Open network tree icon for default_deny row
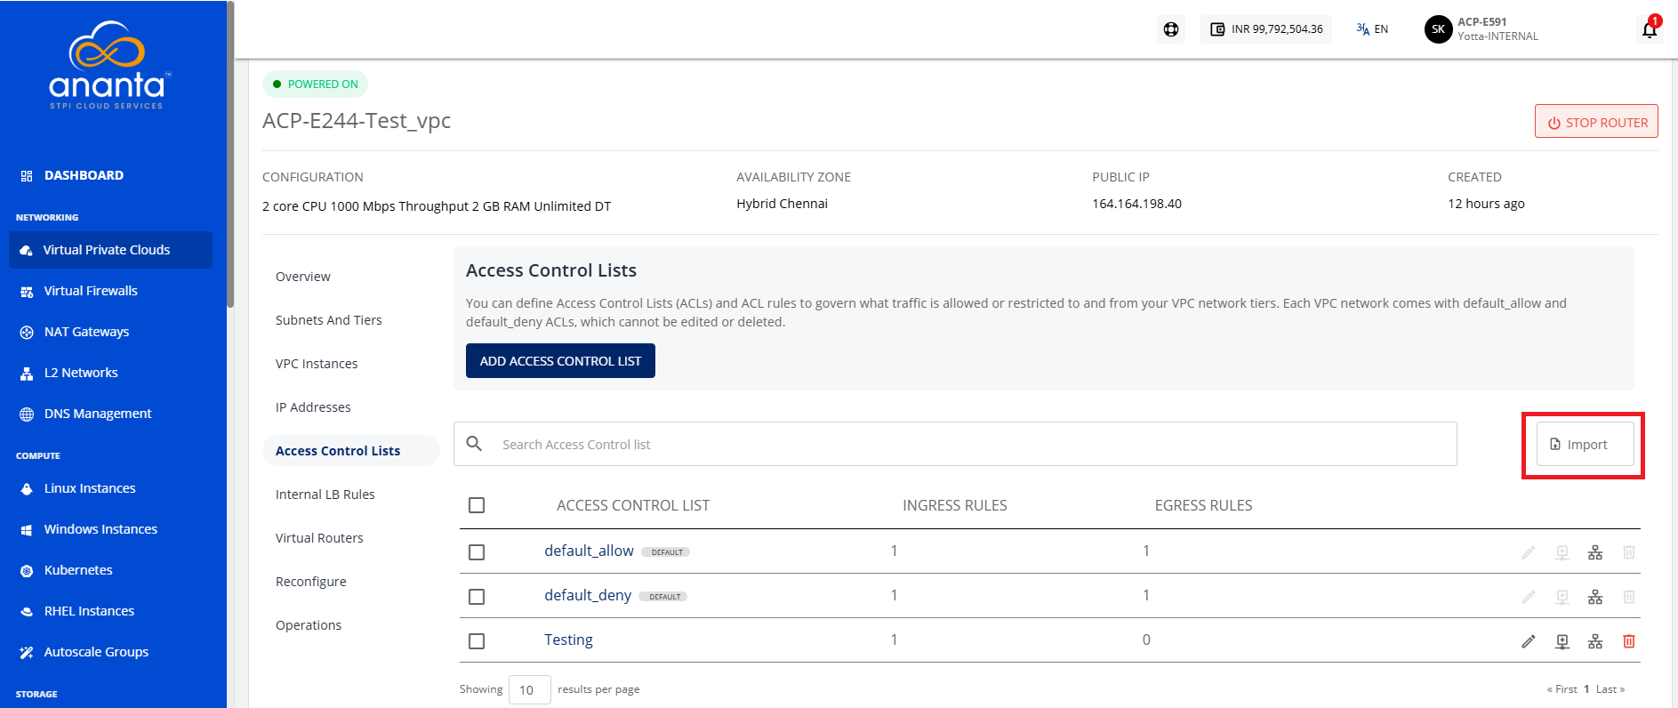Image resolution: width=1678 pixels, height=708 pixels. [1595, 597]
